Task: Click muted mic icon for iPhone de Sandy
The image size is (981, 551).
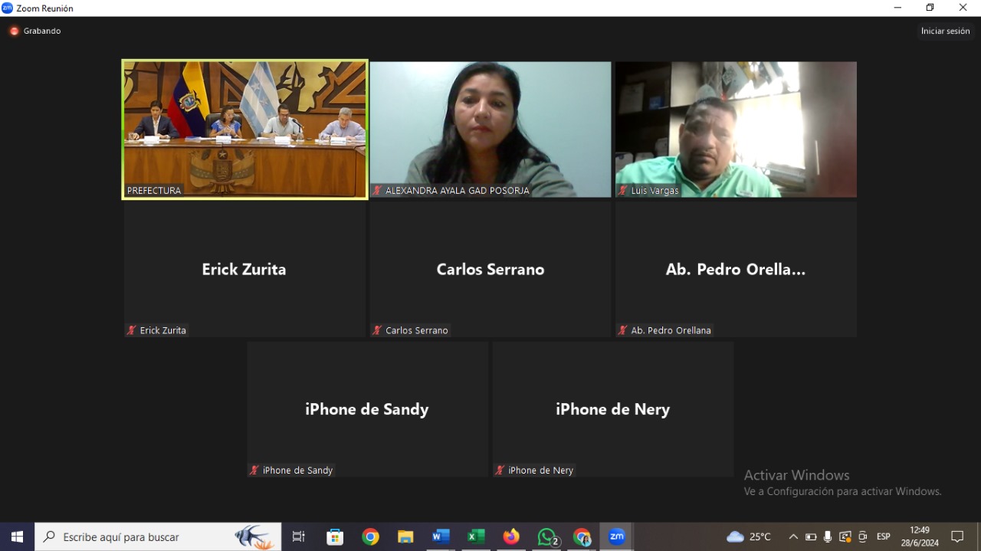Action: click(x=254, y=471)
